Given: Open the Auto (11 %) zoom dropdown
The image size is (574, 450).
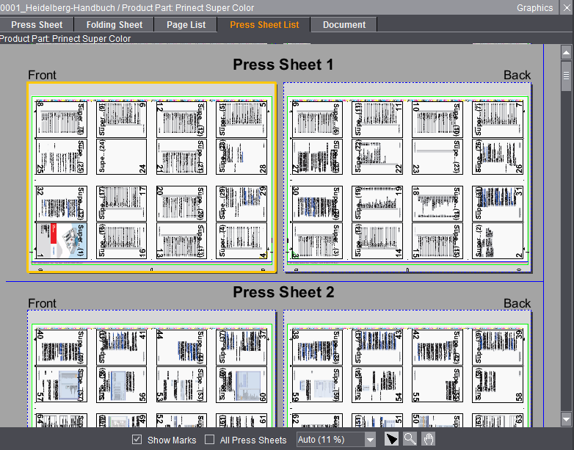Looking at the screenshot, I should tap(370, 440).
